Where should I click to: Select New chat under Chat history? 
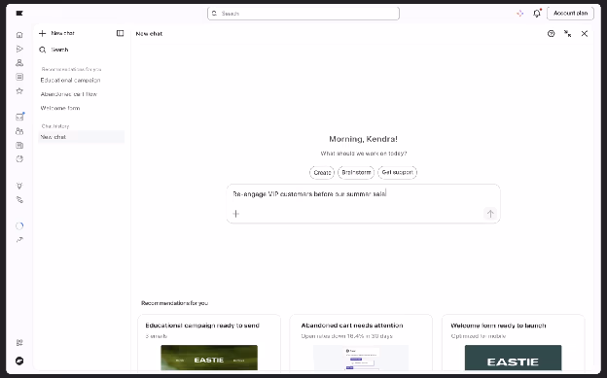tap(81, 137)
